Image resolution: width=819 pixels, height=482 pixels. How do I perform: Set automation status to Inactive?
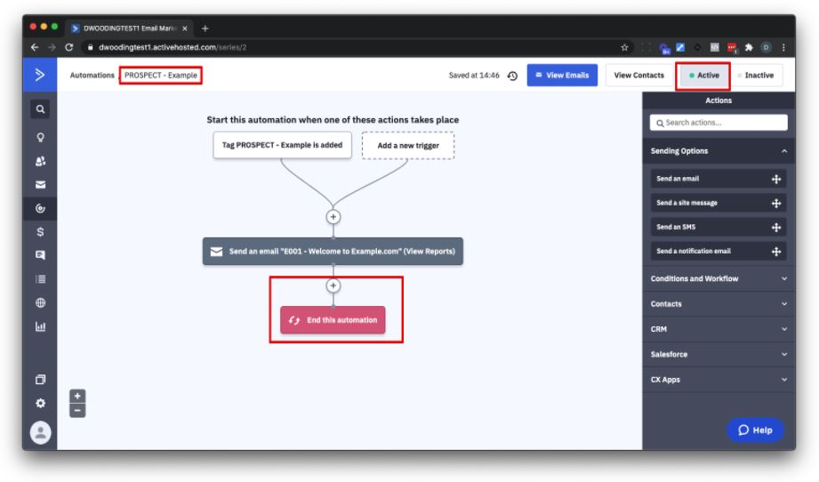[x=756, y=76]
